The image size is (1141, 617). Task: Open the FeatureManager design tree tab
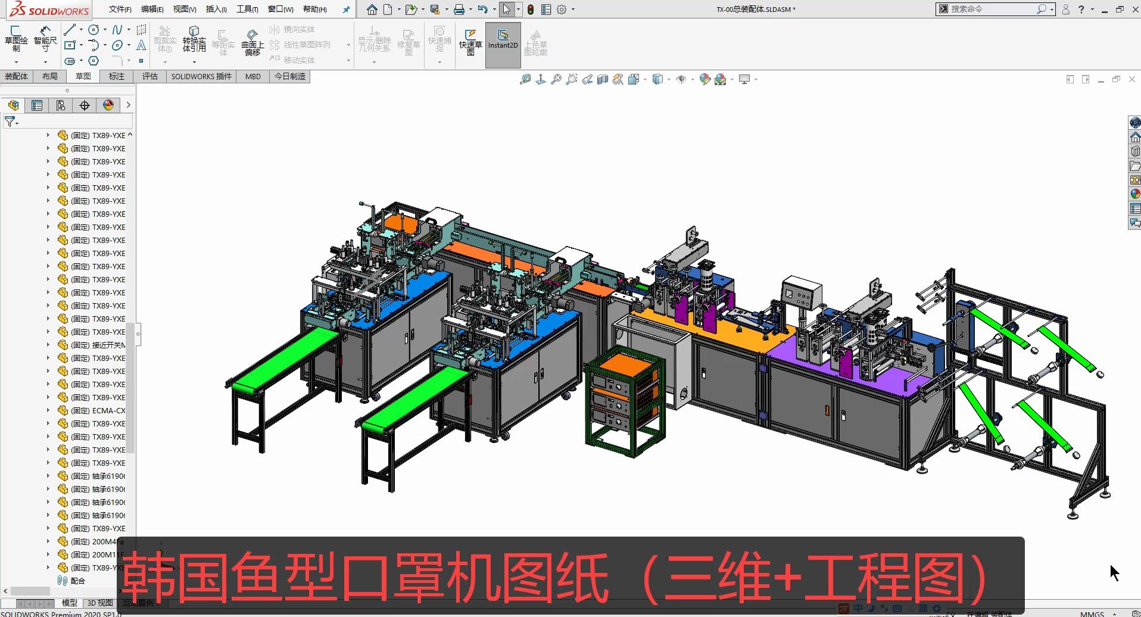[13, 105]
